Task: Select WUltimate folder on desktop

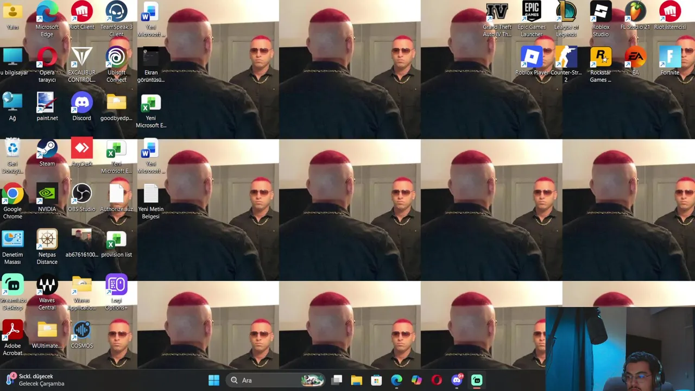Action: 47,335
